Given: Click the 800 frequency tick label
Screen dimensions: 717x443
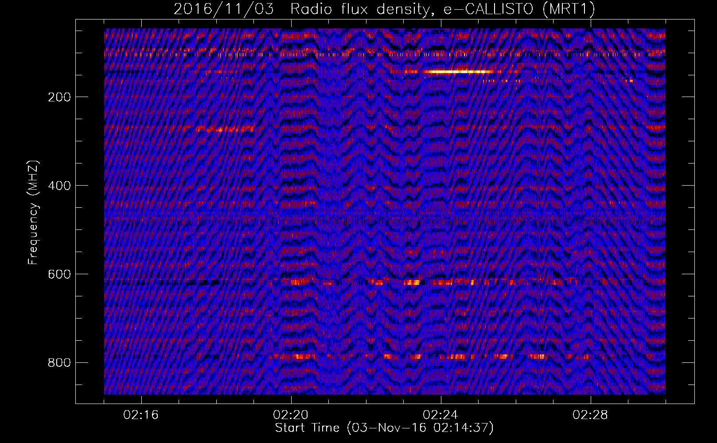Looking at the screenshot, I should pyautogui.click(x=59, y=363).
